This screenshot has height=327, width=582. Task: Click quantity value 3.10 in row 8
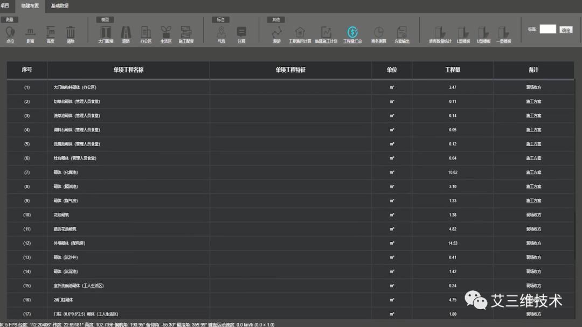[x=453, y=186]
